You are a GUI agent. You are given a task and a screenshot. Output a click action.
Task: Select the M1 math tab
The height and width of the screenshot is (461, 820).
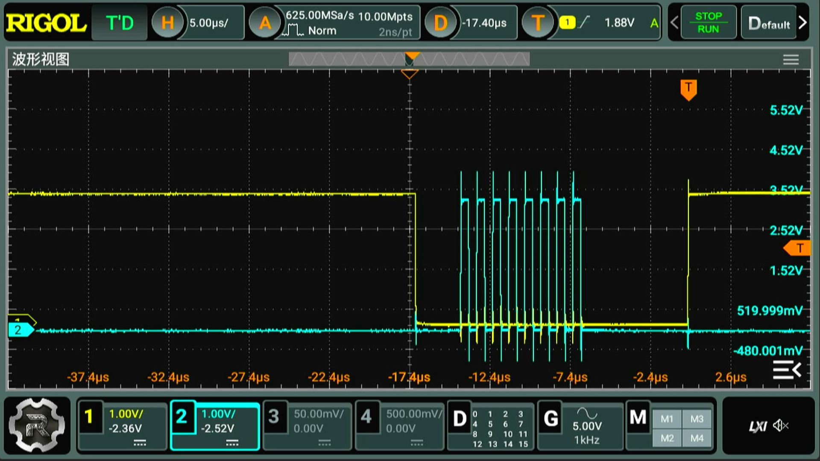pyautogui.click(x=667, y=419)
